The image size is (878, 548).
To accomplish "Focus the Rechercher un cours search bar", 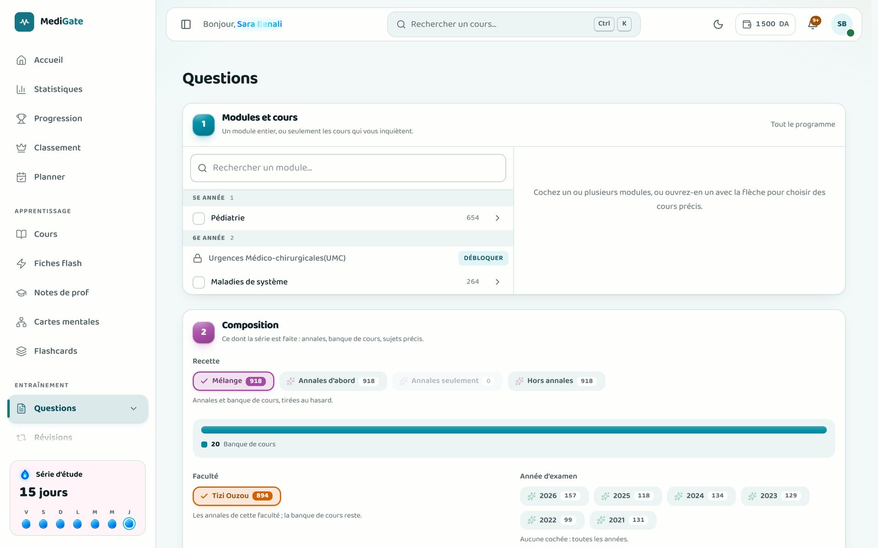I will pyautogui.click(x=514, y=24).
